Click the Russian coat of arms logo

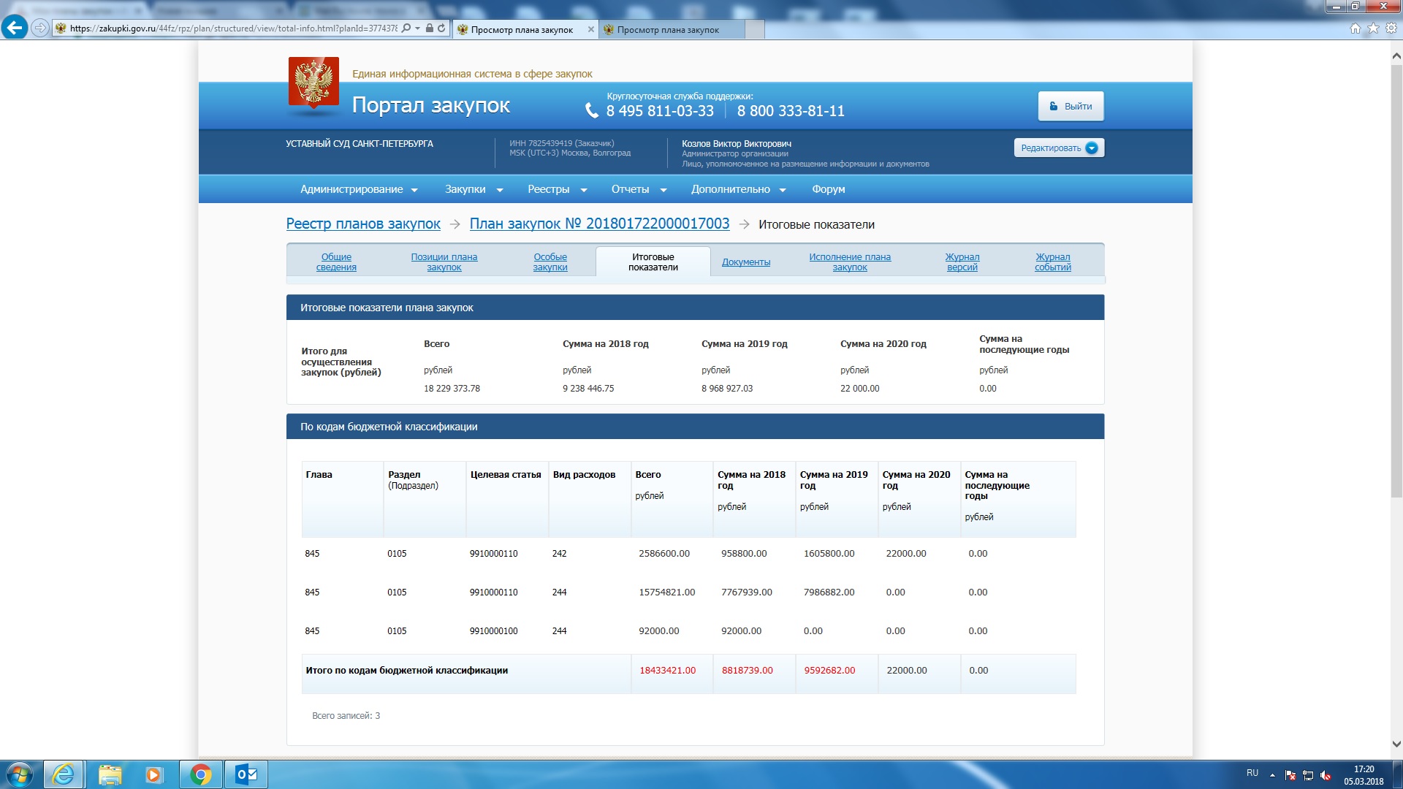(313, 83)
